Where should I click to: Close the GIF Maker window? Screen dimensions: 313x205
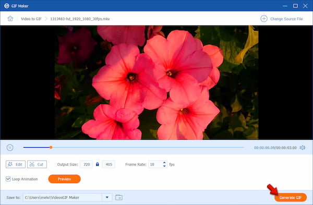[x=305, y=6]
